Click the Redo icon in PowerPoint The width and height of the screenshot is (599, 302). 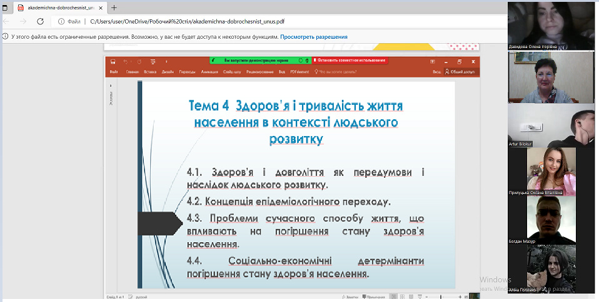coord(139,61)
